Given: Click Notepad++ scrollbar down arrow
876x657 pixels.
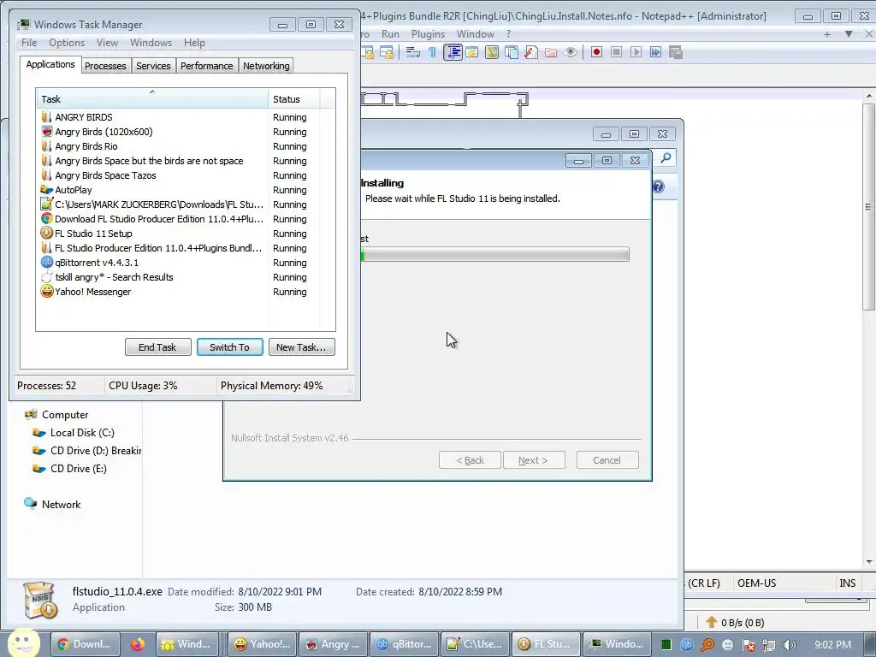Looking at the screenshot, I should (x=869, y=561).
